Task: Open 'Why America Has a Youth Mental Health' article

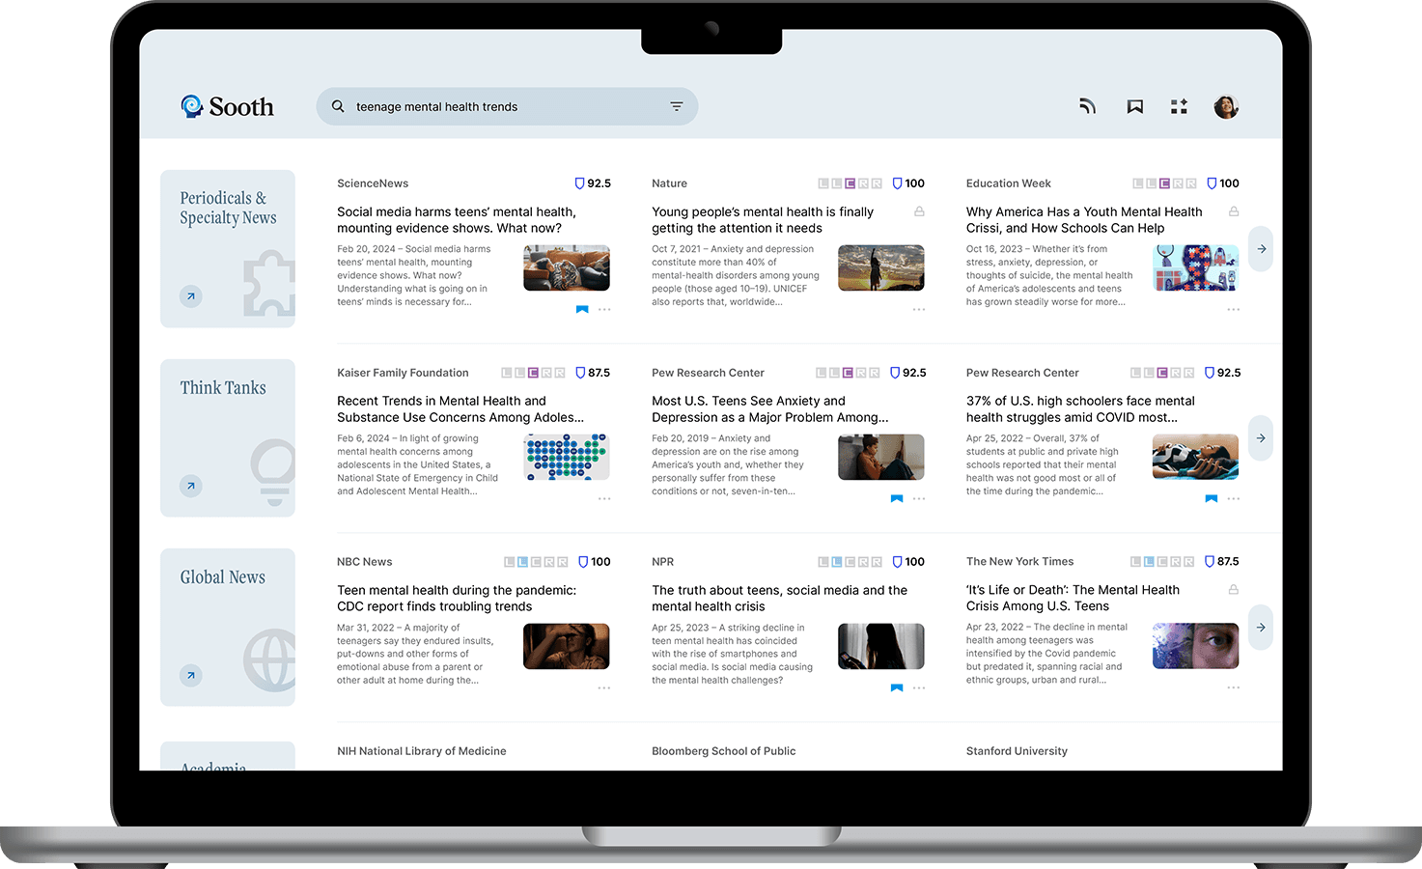Action: pos(1084,220)
